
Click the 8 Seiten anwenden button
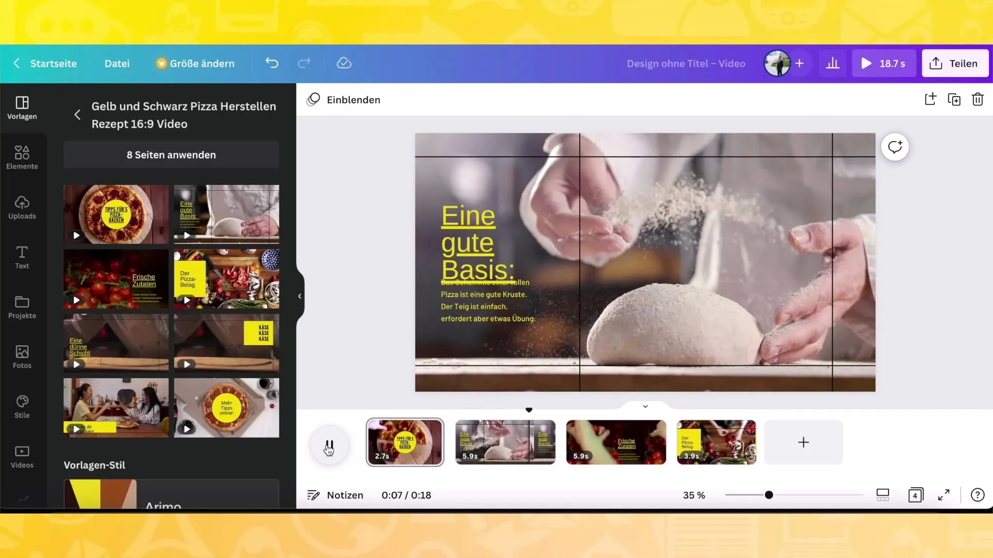171,154
